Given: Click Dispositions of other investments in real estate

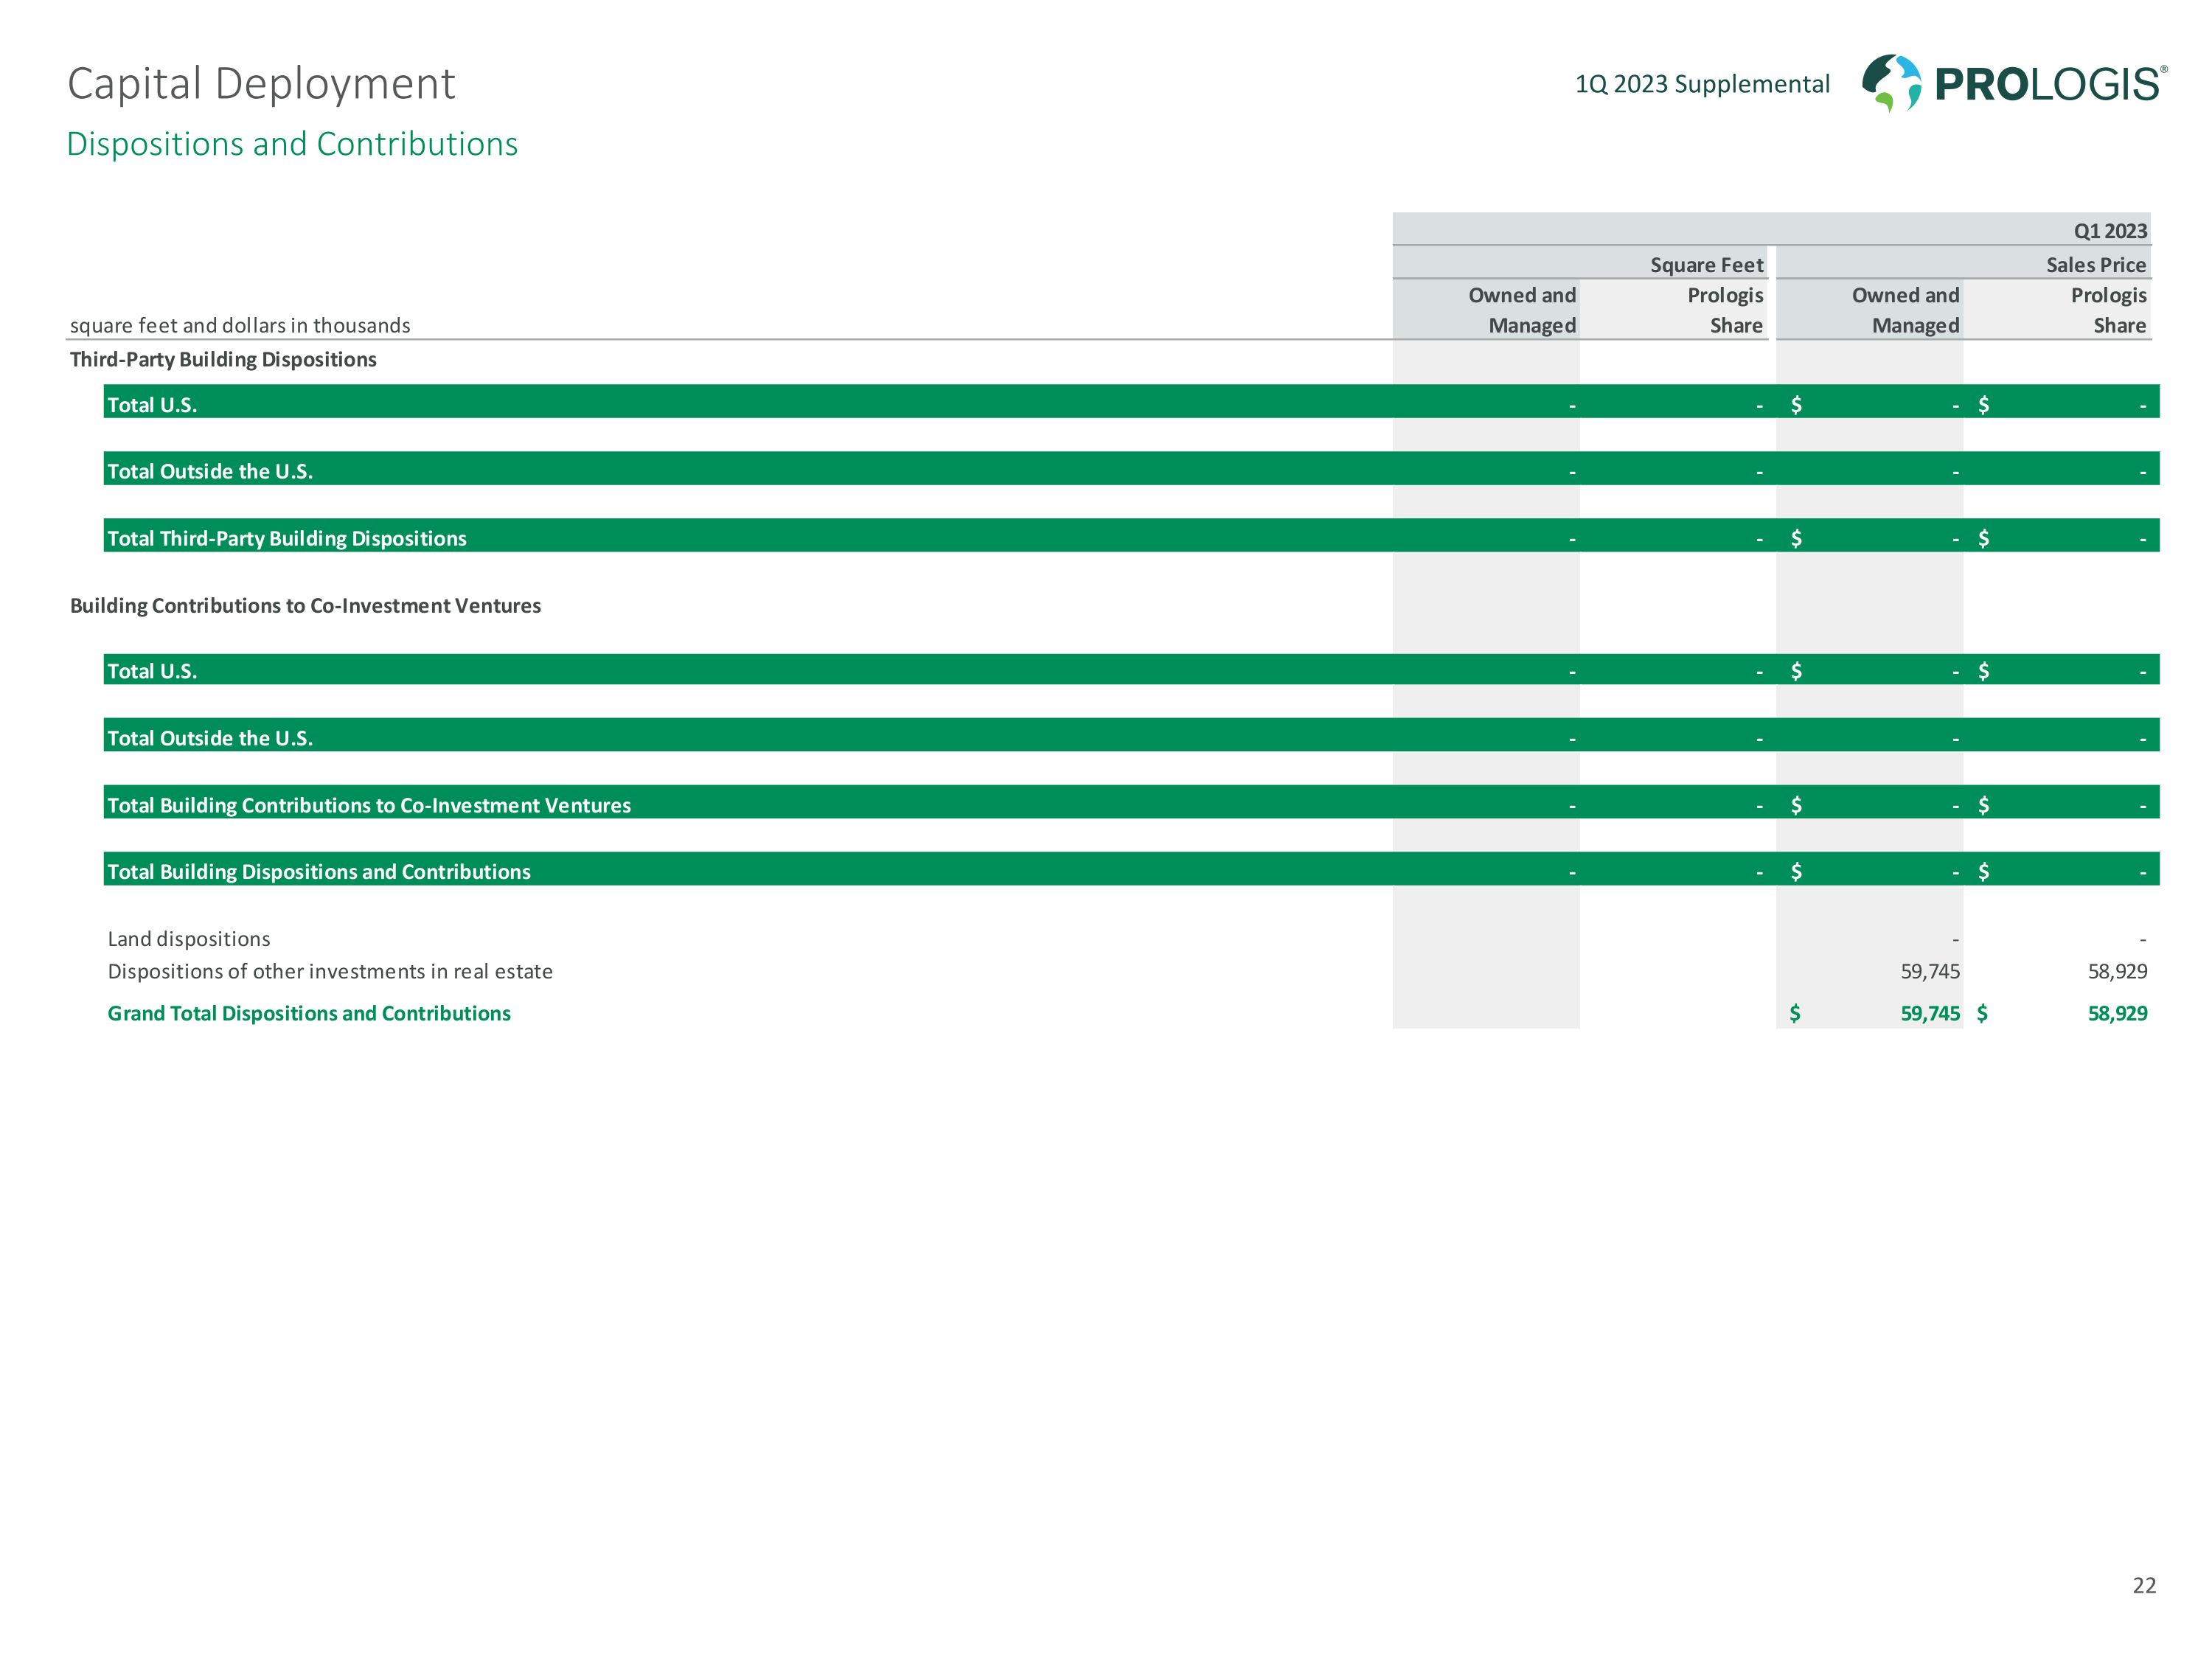Looking at the screenshot, I should point(330,971).
